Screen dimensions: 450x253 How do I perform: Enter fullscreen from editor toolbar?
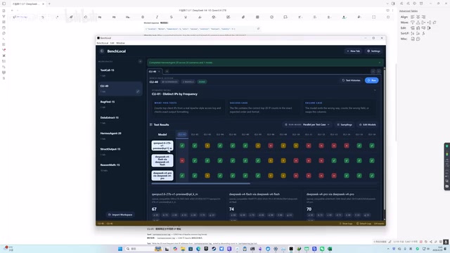pyautogui.click(x=373, y=17)
